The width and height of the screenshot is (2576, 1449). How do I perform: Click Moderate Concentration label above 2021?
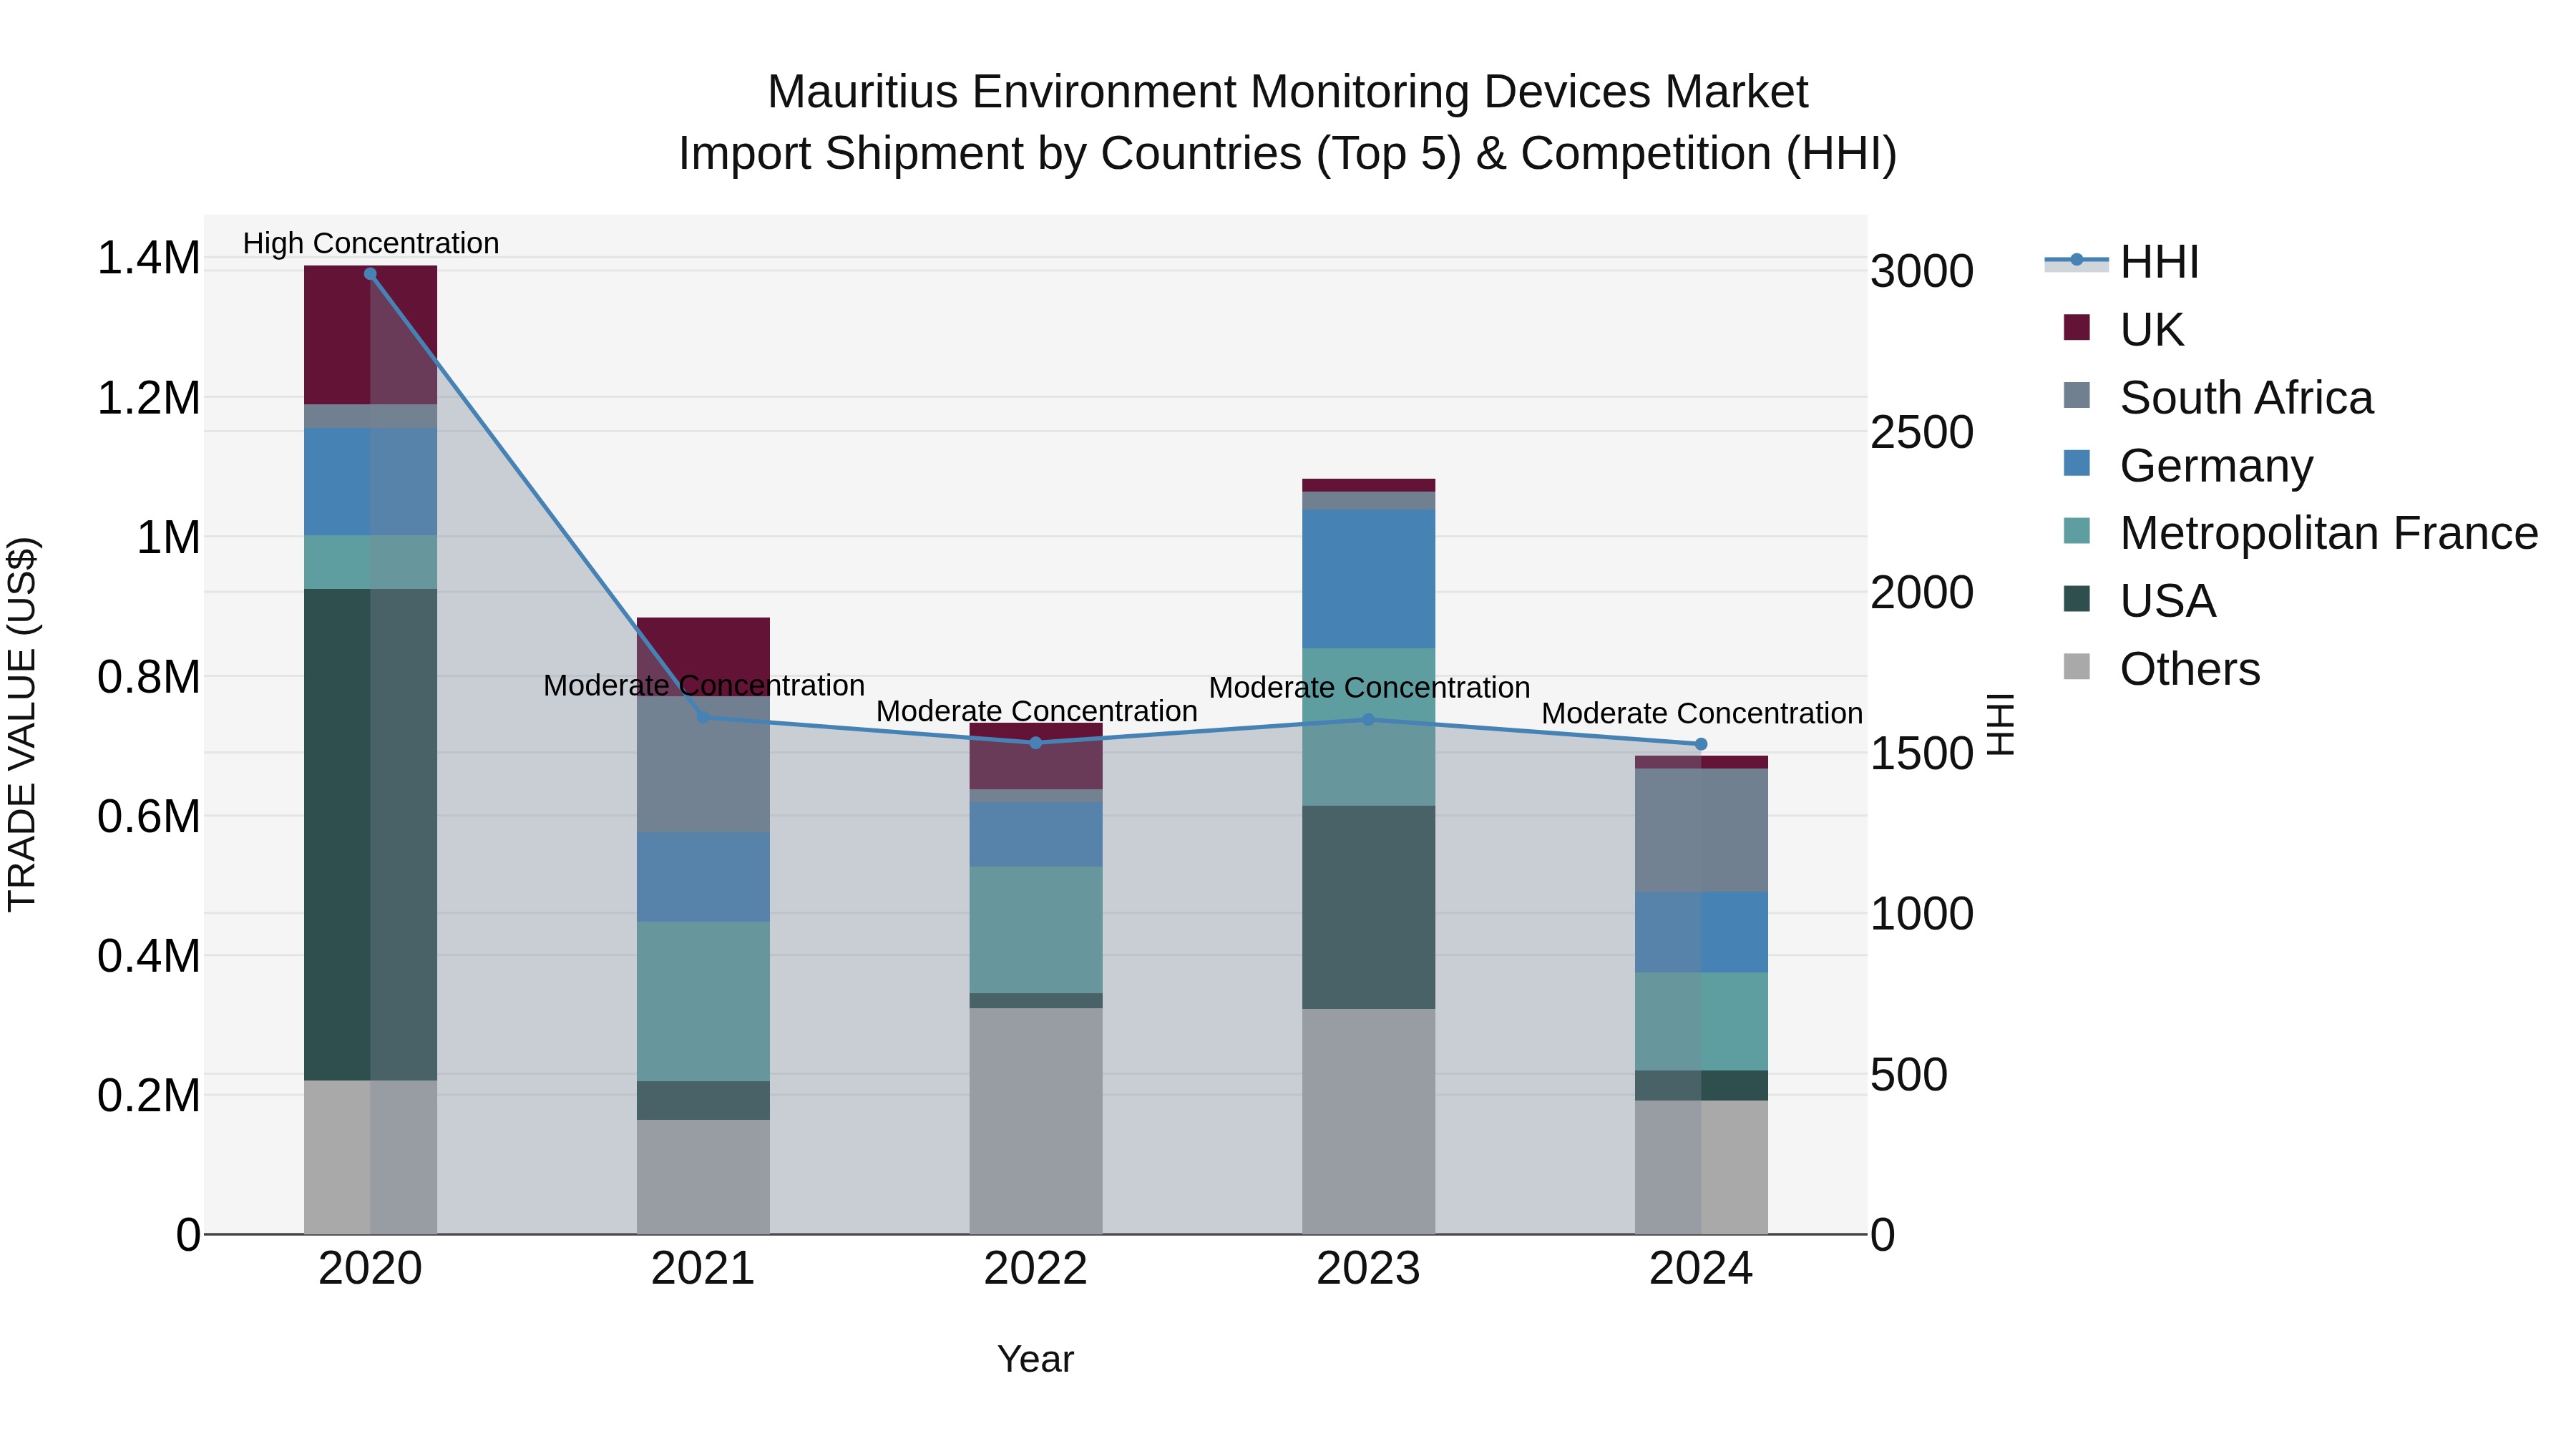704,686
